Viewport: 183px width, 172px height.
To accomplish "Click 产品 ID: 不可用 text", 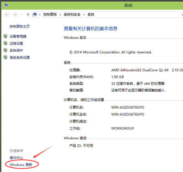I will (81, 146).
